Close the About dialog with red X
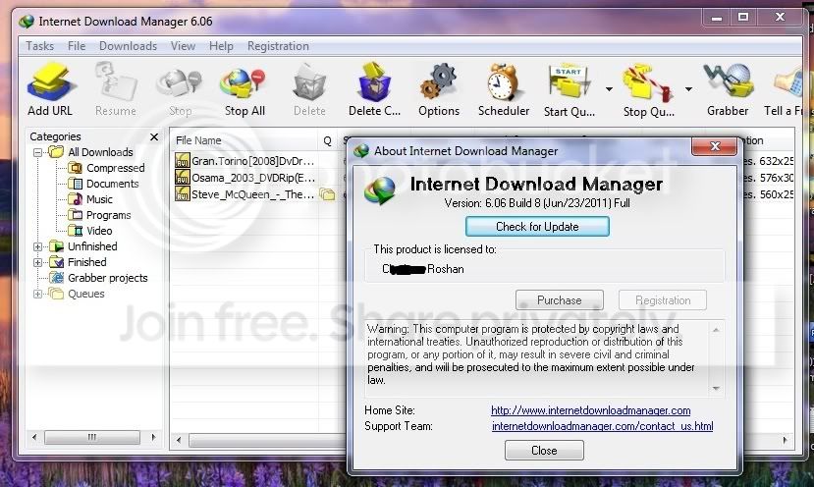 714,146
